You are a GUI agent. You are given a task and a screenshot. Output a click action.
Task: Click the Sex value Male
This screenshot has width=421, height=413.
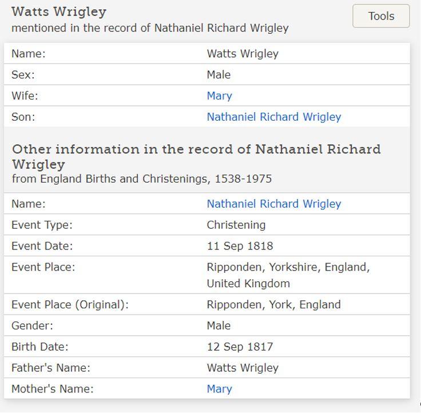(x=219, y=74)
